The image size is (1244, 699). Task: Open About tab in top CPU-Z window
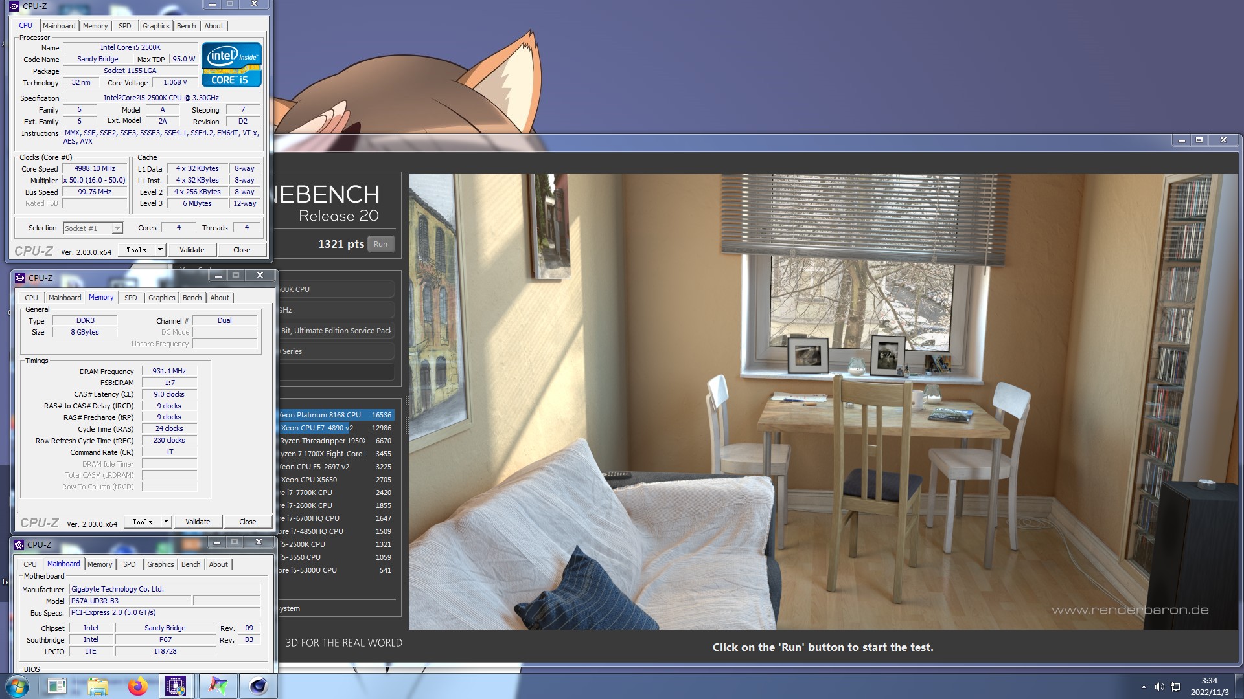tap(214, 26)
